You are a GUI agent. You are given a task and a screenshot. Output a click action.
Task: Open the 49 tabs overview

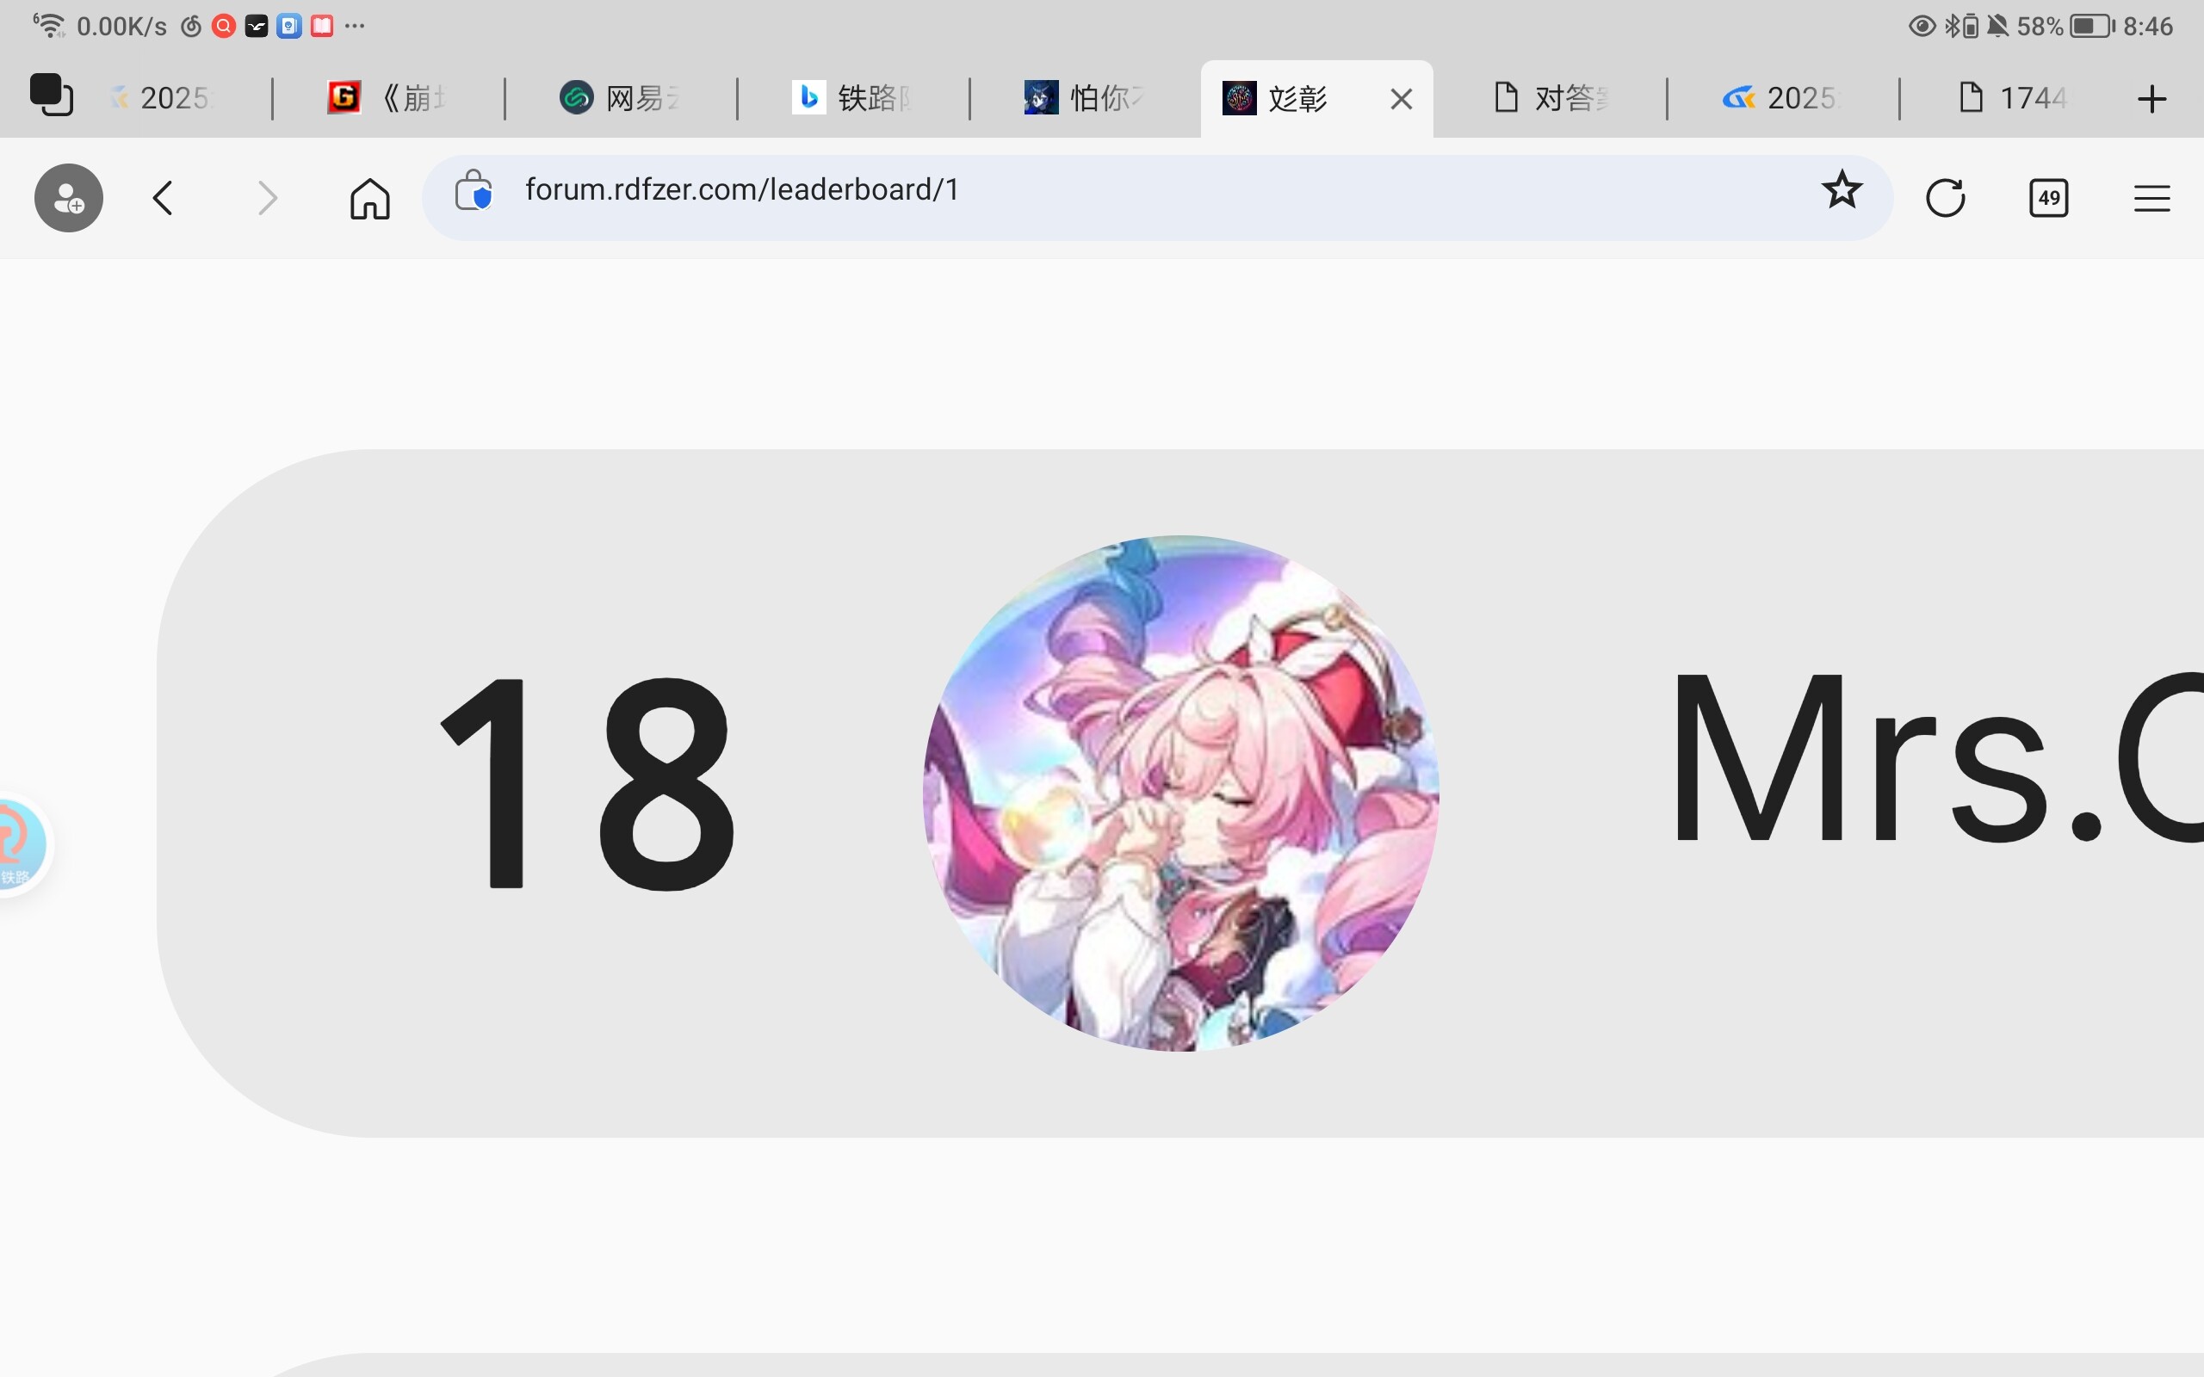tap(2048, 198)
